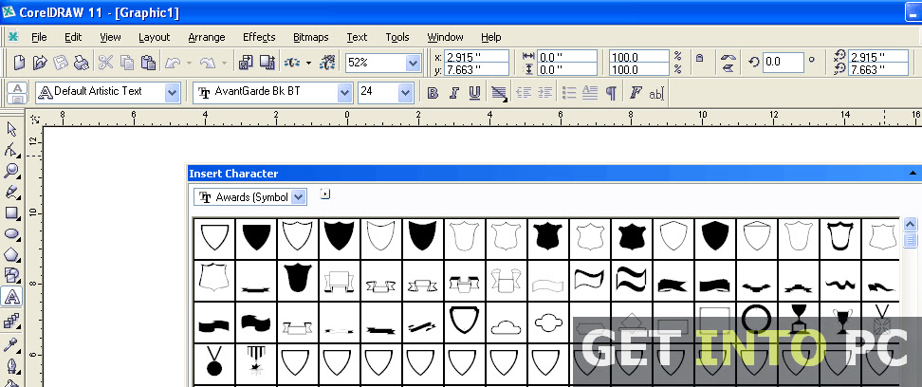The image size is (922, 387).
Task: Open the Layout menu
Action: pos(154,37)
